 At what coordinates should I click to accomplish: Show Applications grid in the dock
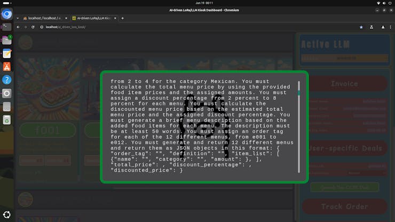[x=7, y=215]
